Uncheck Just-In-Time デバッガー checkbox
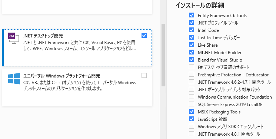The height and width of the screenshot is (139, 276). [192, 37]
